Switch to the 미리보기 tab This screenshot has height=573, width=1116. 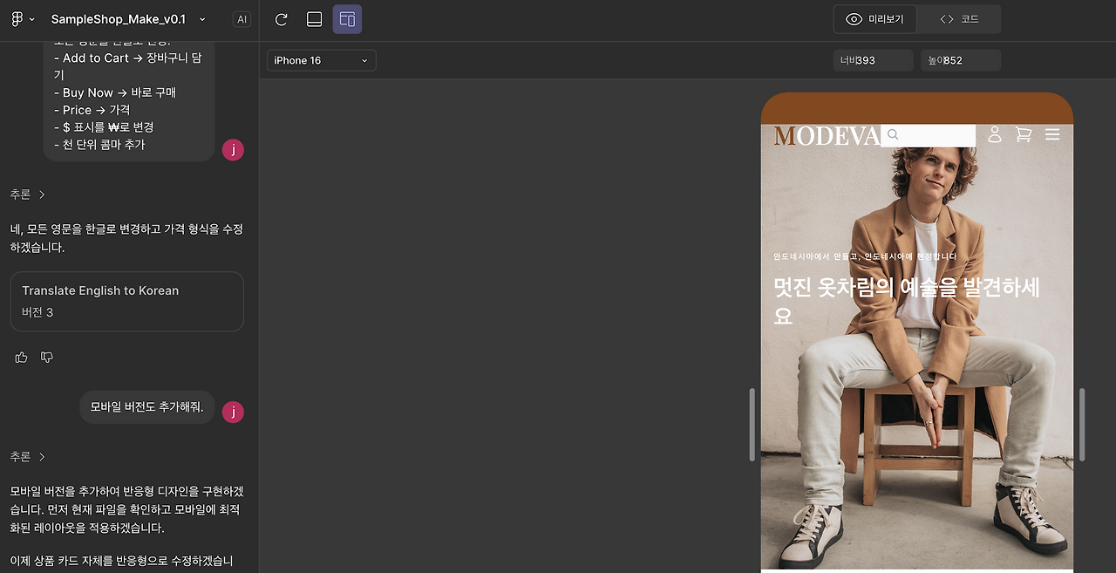[x=874, y=18]
